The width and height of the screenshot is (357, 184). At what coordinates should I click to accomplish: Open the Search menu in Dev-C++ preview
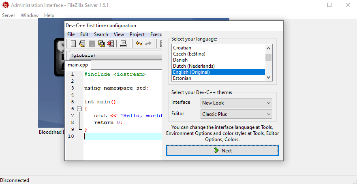click(x=101, y=34)
